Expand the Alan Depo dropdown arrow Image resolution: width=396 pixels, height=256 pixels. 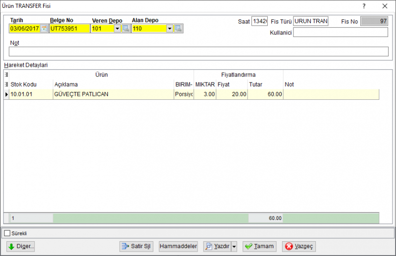170,29
